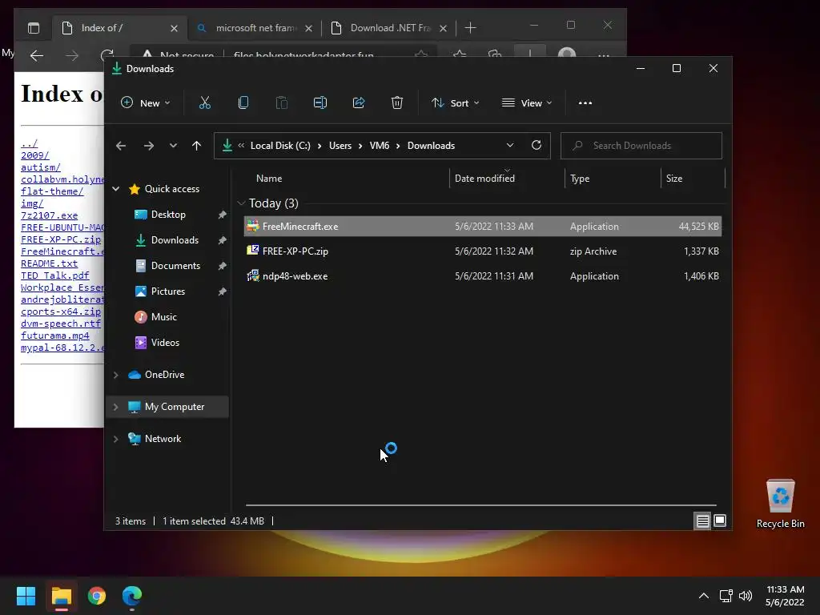Viewport: 820px width, 615px height.
Task: Click the Share icon in Explorer toolbar
Action: click(x=359, y=103)
